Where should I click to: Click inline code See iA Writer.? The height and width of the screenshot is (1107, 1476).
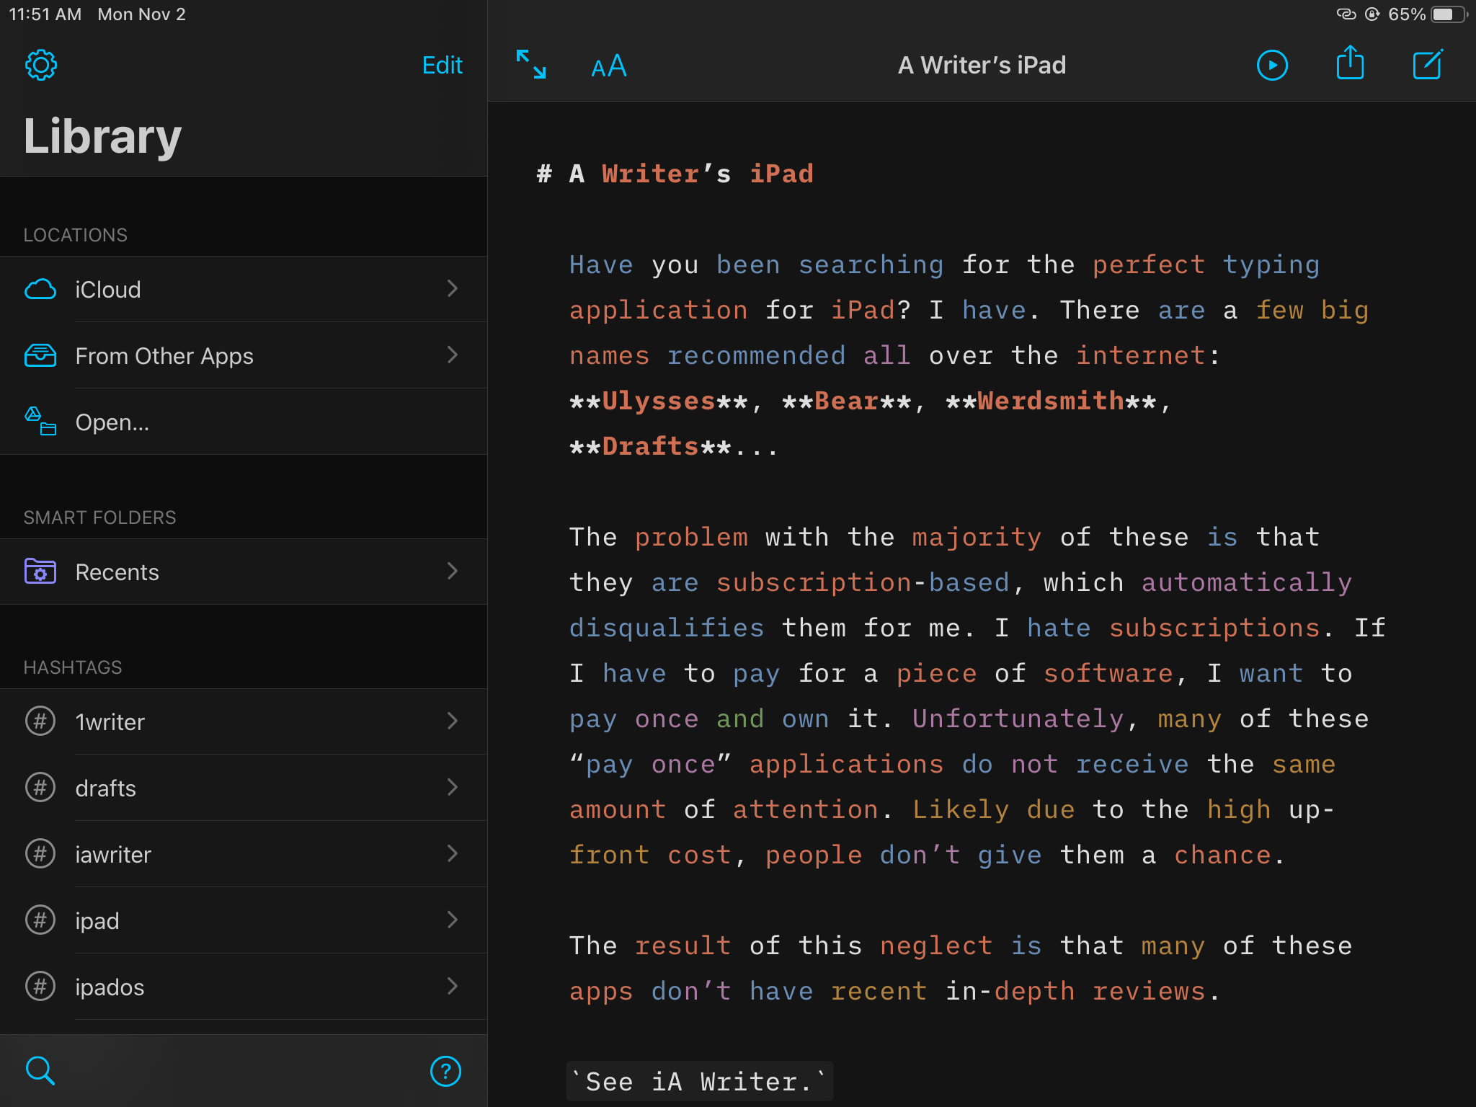(x=699, y=1081)
